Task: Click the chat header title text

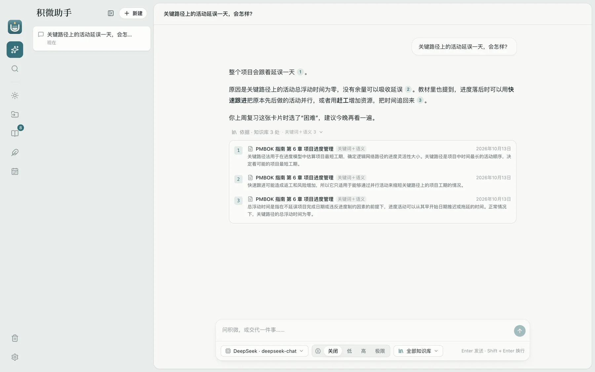Action: pyautogui.click(x=208, y=14)
